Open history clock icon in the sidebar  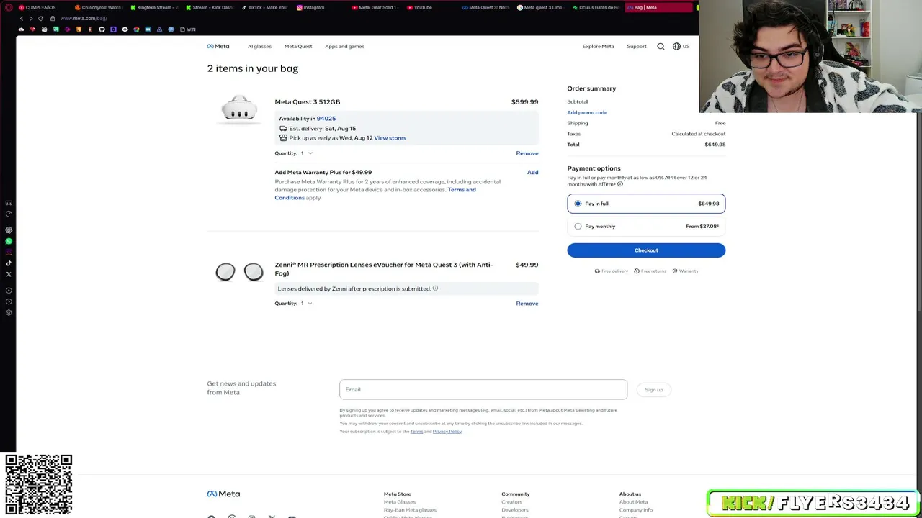coord(9,301)
